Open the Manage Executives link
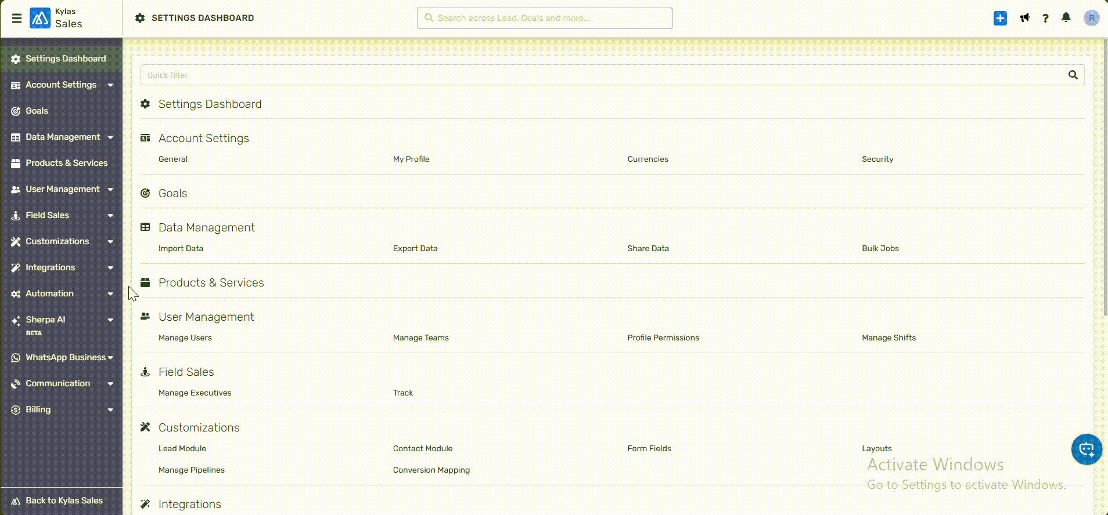1108x515 pixels. 195,393
